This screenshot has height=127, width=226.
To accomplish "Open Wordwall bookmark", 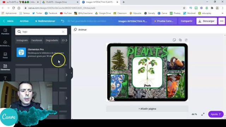I will [189, 13].
